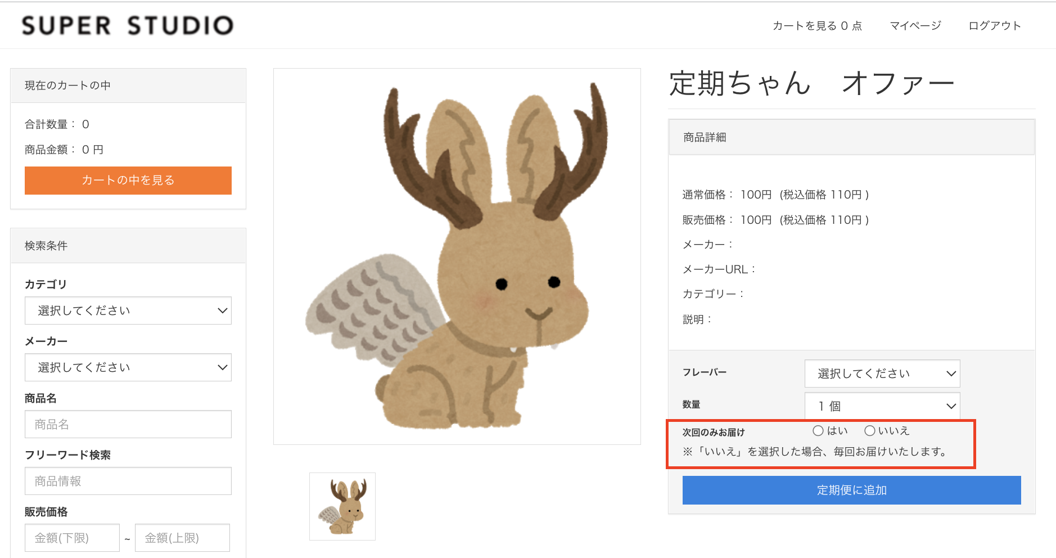
Task: Open the カテゴリ dropdown
Action: pyautogui.click(x=128, y=310)
